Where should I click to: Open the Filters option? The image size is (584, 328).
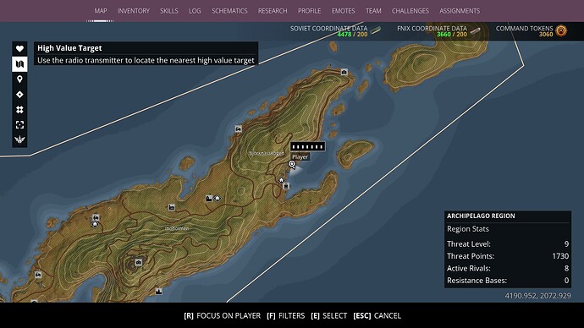286,315
